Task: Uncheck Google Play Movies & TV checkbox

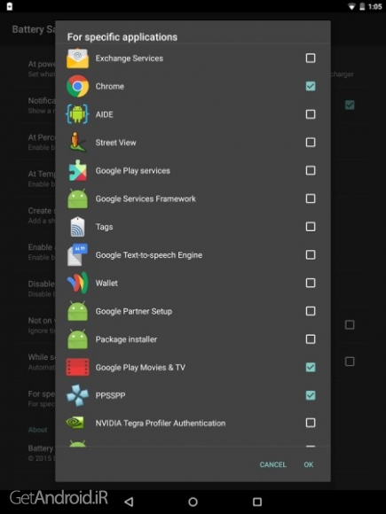Action: pyautogui.click(x=311, y=367)
